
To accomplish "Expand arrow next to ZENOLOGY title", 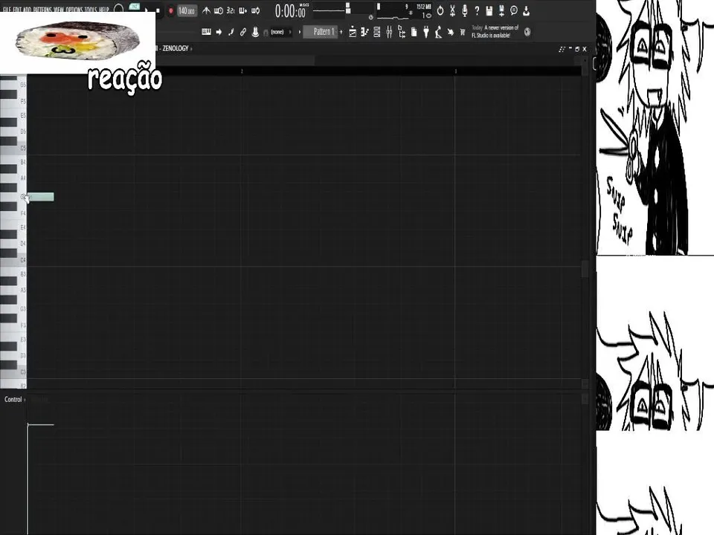I will (x=191, y=48).
